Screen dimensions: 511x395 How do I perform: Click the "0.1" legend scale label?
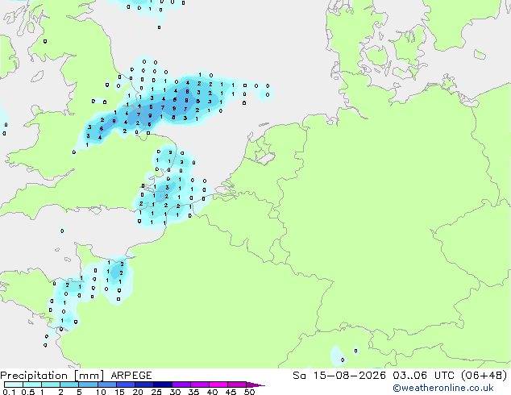[x=9, y=392]
